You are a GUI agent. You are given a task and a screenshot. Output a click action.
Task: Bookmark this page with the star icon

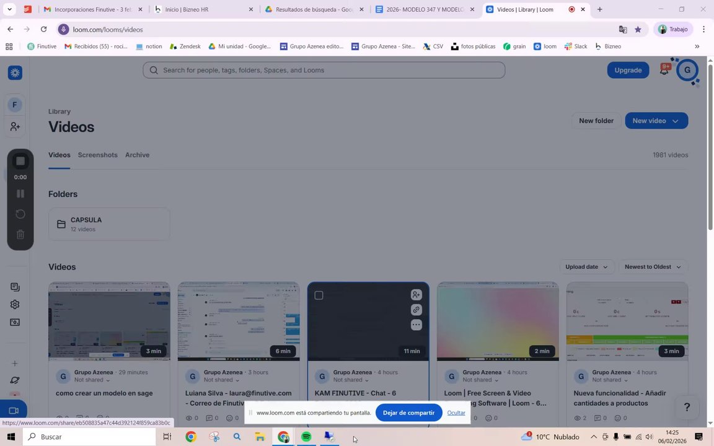pos(638,30)
